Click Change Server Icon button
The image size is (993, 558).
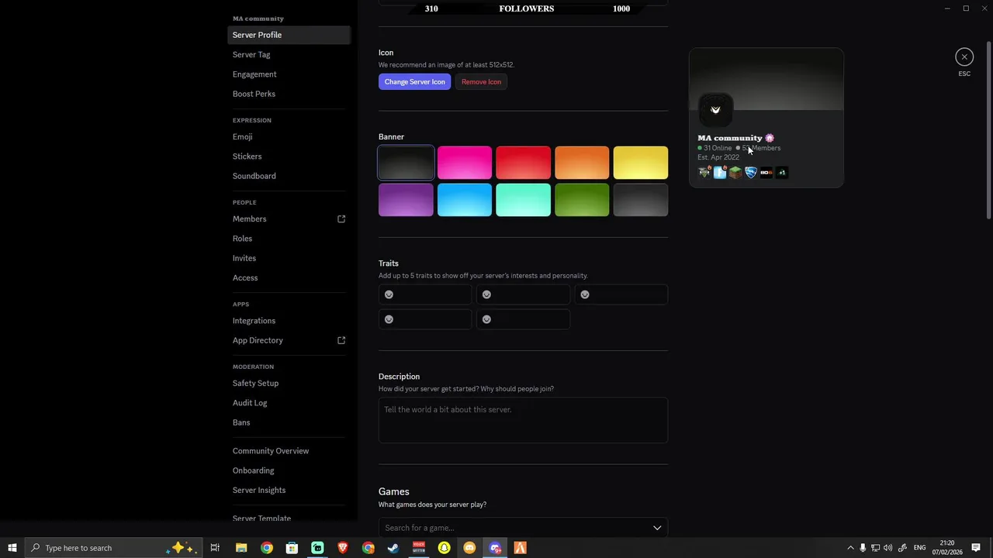pos(414,81)
